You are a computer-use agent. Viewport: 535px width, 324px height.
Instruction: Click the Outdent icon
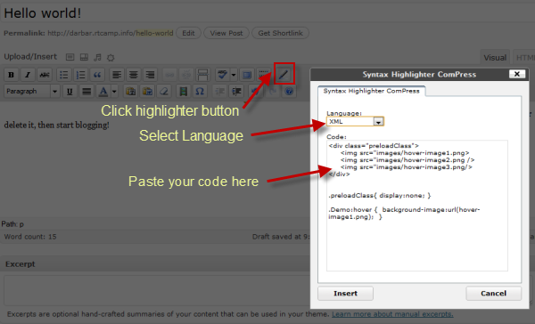click(x=219, y=92)
